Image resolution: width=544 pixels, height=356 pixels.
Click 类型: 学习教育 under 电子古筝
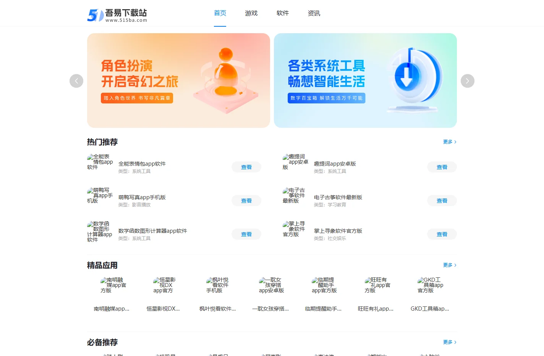[x=330, y=205]
